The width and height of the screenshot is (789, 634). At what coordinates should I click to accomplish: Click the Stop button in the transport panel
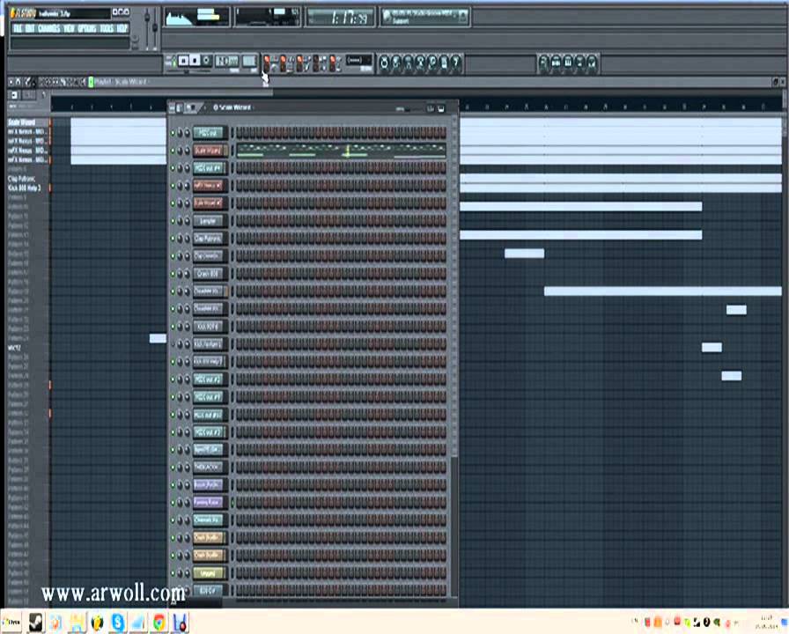195,61
